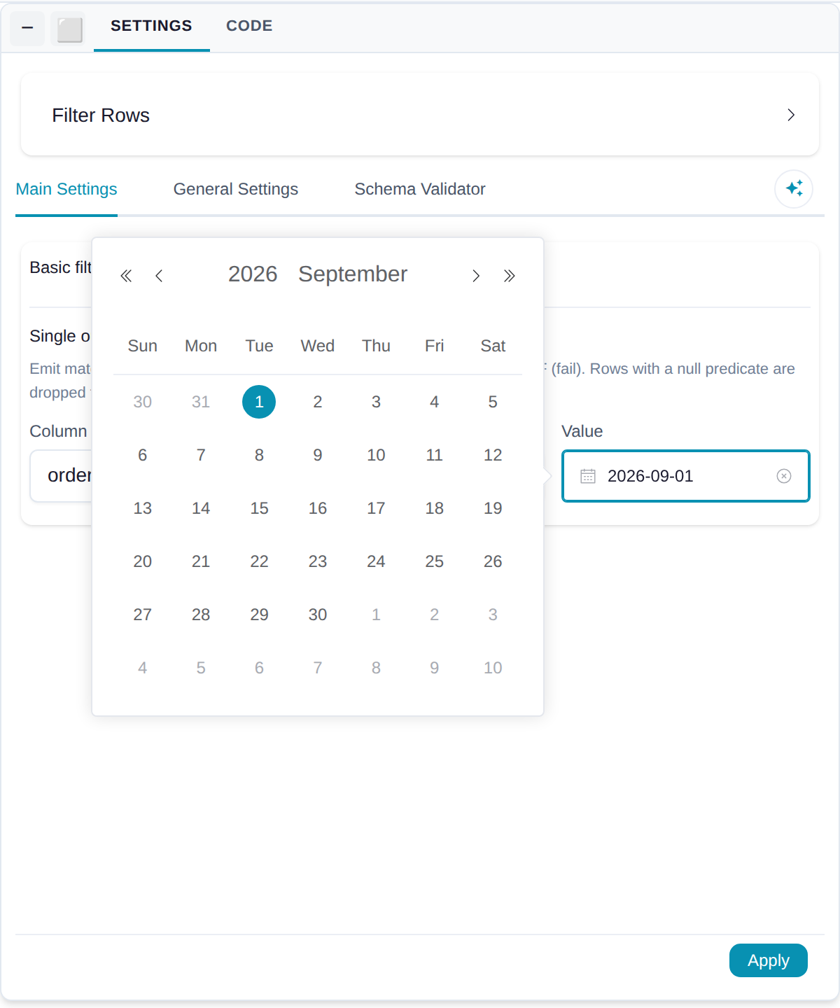Select September 14 in the calendar
The width and height of the screenshot is (840, 1008).
pos(201,508)
